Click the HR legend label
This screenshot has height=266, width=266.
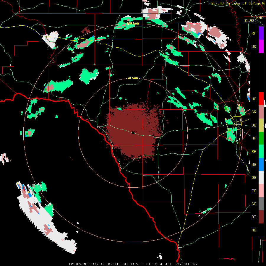pos(254,138)
